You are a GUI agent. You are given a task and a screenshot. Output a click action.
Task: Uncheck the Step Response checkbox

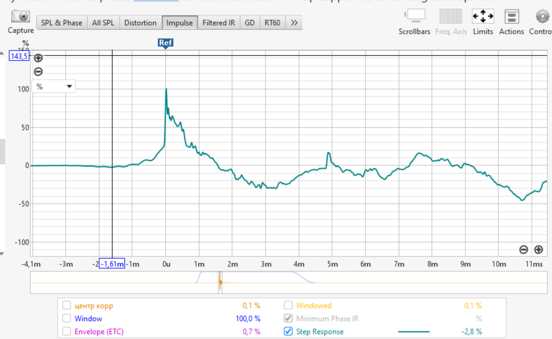[x=288, y=332]
